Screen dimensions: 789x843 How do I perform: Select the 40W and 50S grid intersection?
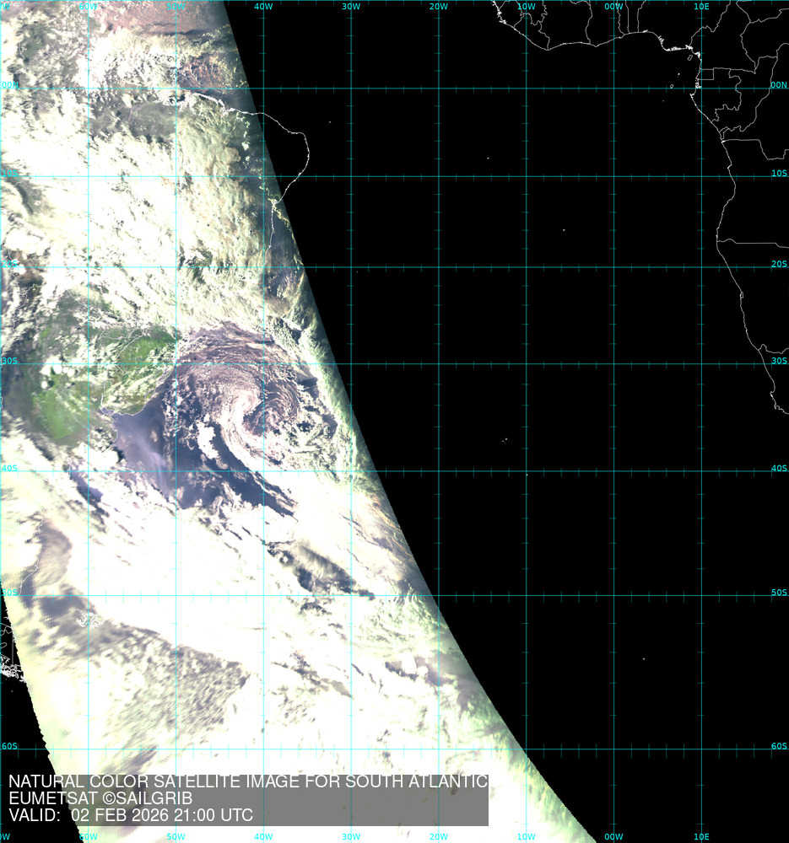263,595
